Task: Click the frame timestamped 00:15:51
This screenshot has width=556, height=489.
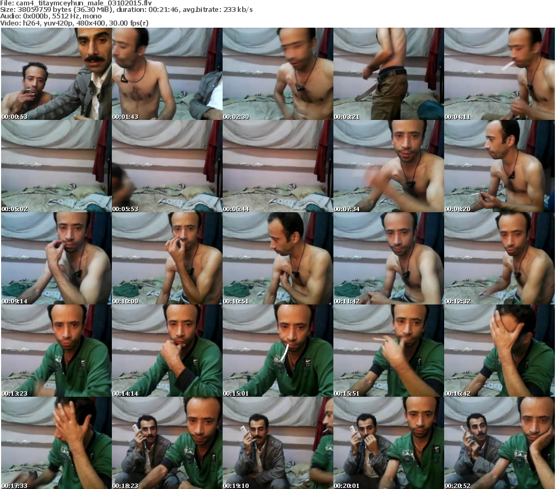Action: click(x=389, y=351)
